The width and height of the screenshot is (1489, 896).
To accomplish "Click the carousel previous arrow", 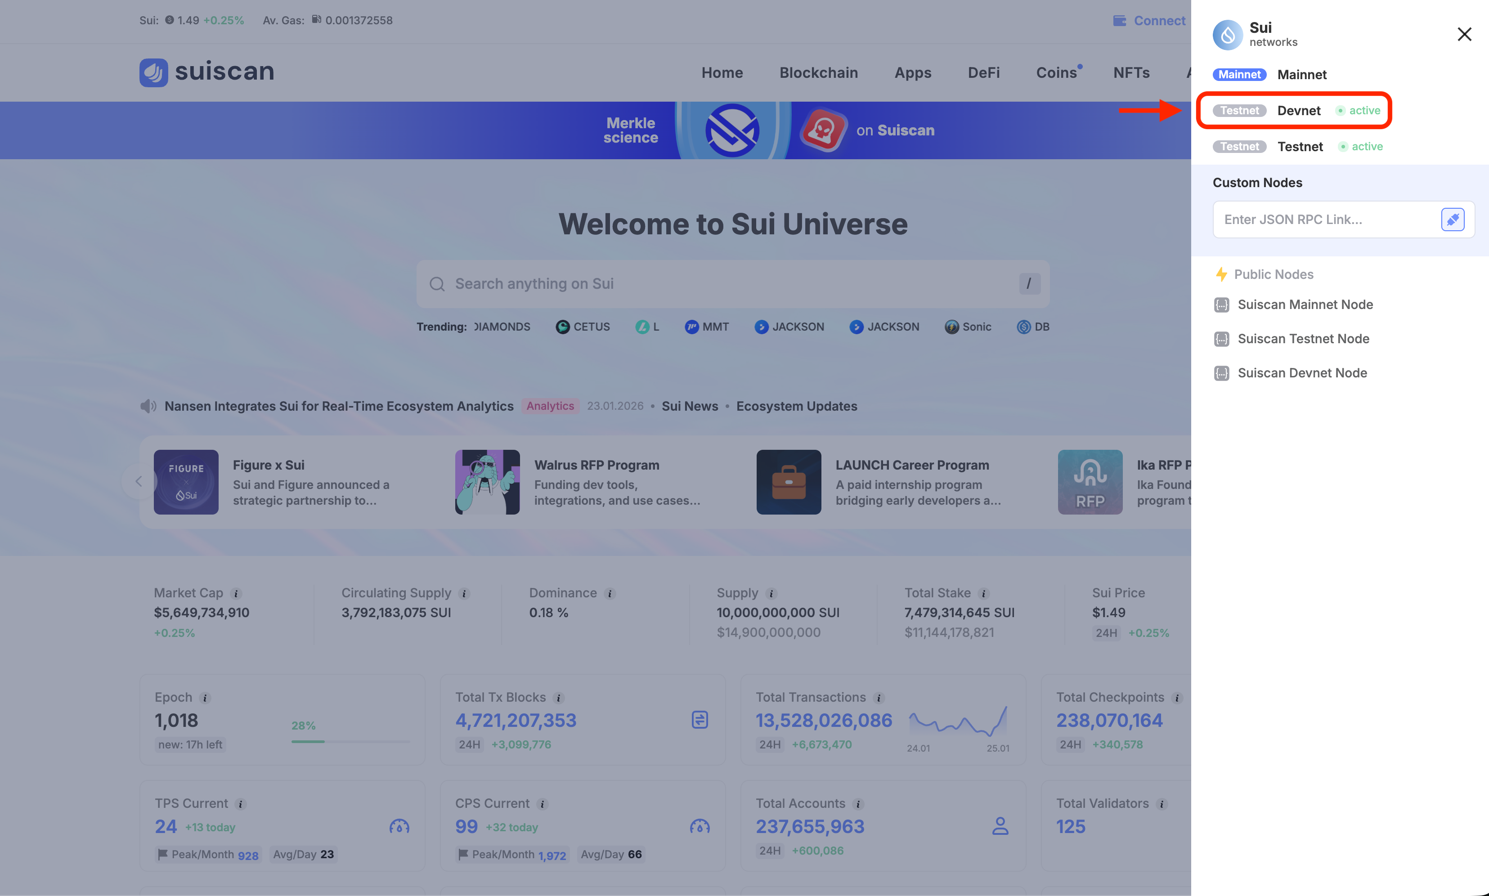I will coord(139,481).
